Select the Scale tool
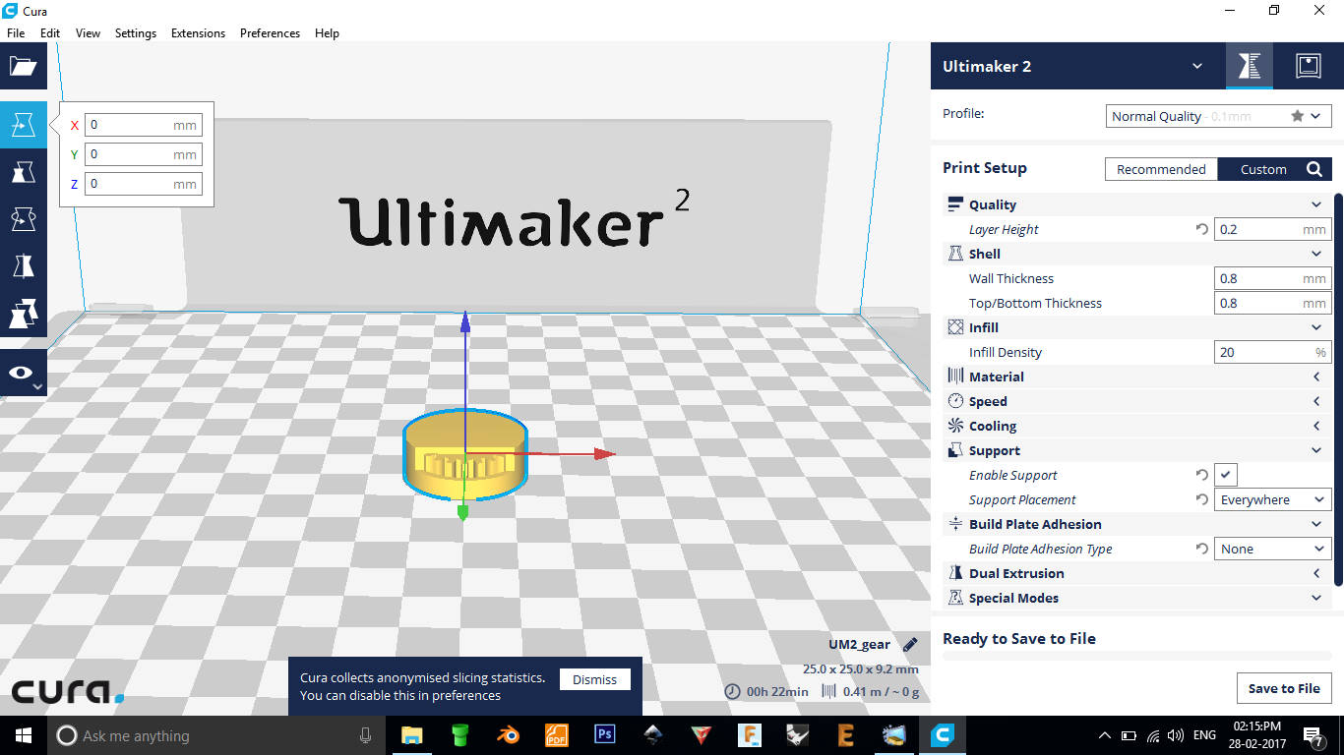This screenshot has height=755, width=1344. (x=23, y=173)
